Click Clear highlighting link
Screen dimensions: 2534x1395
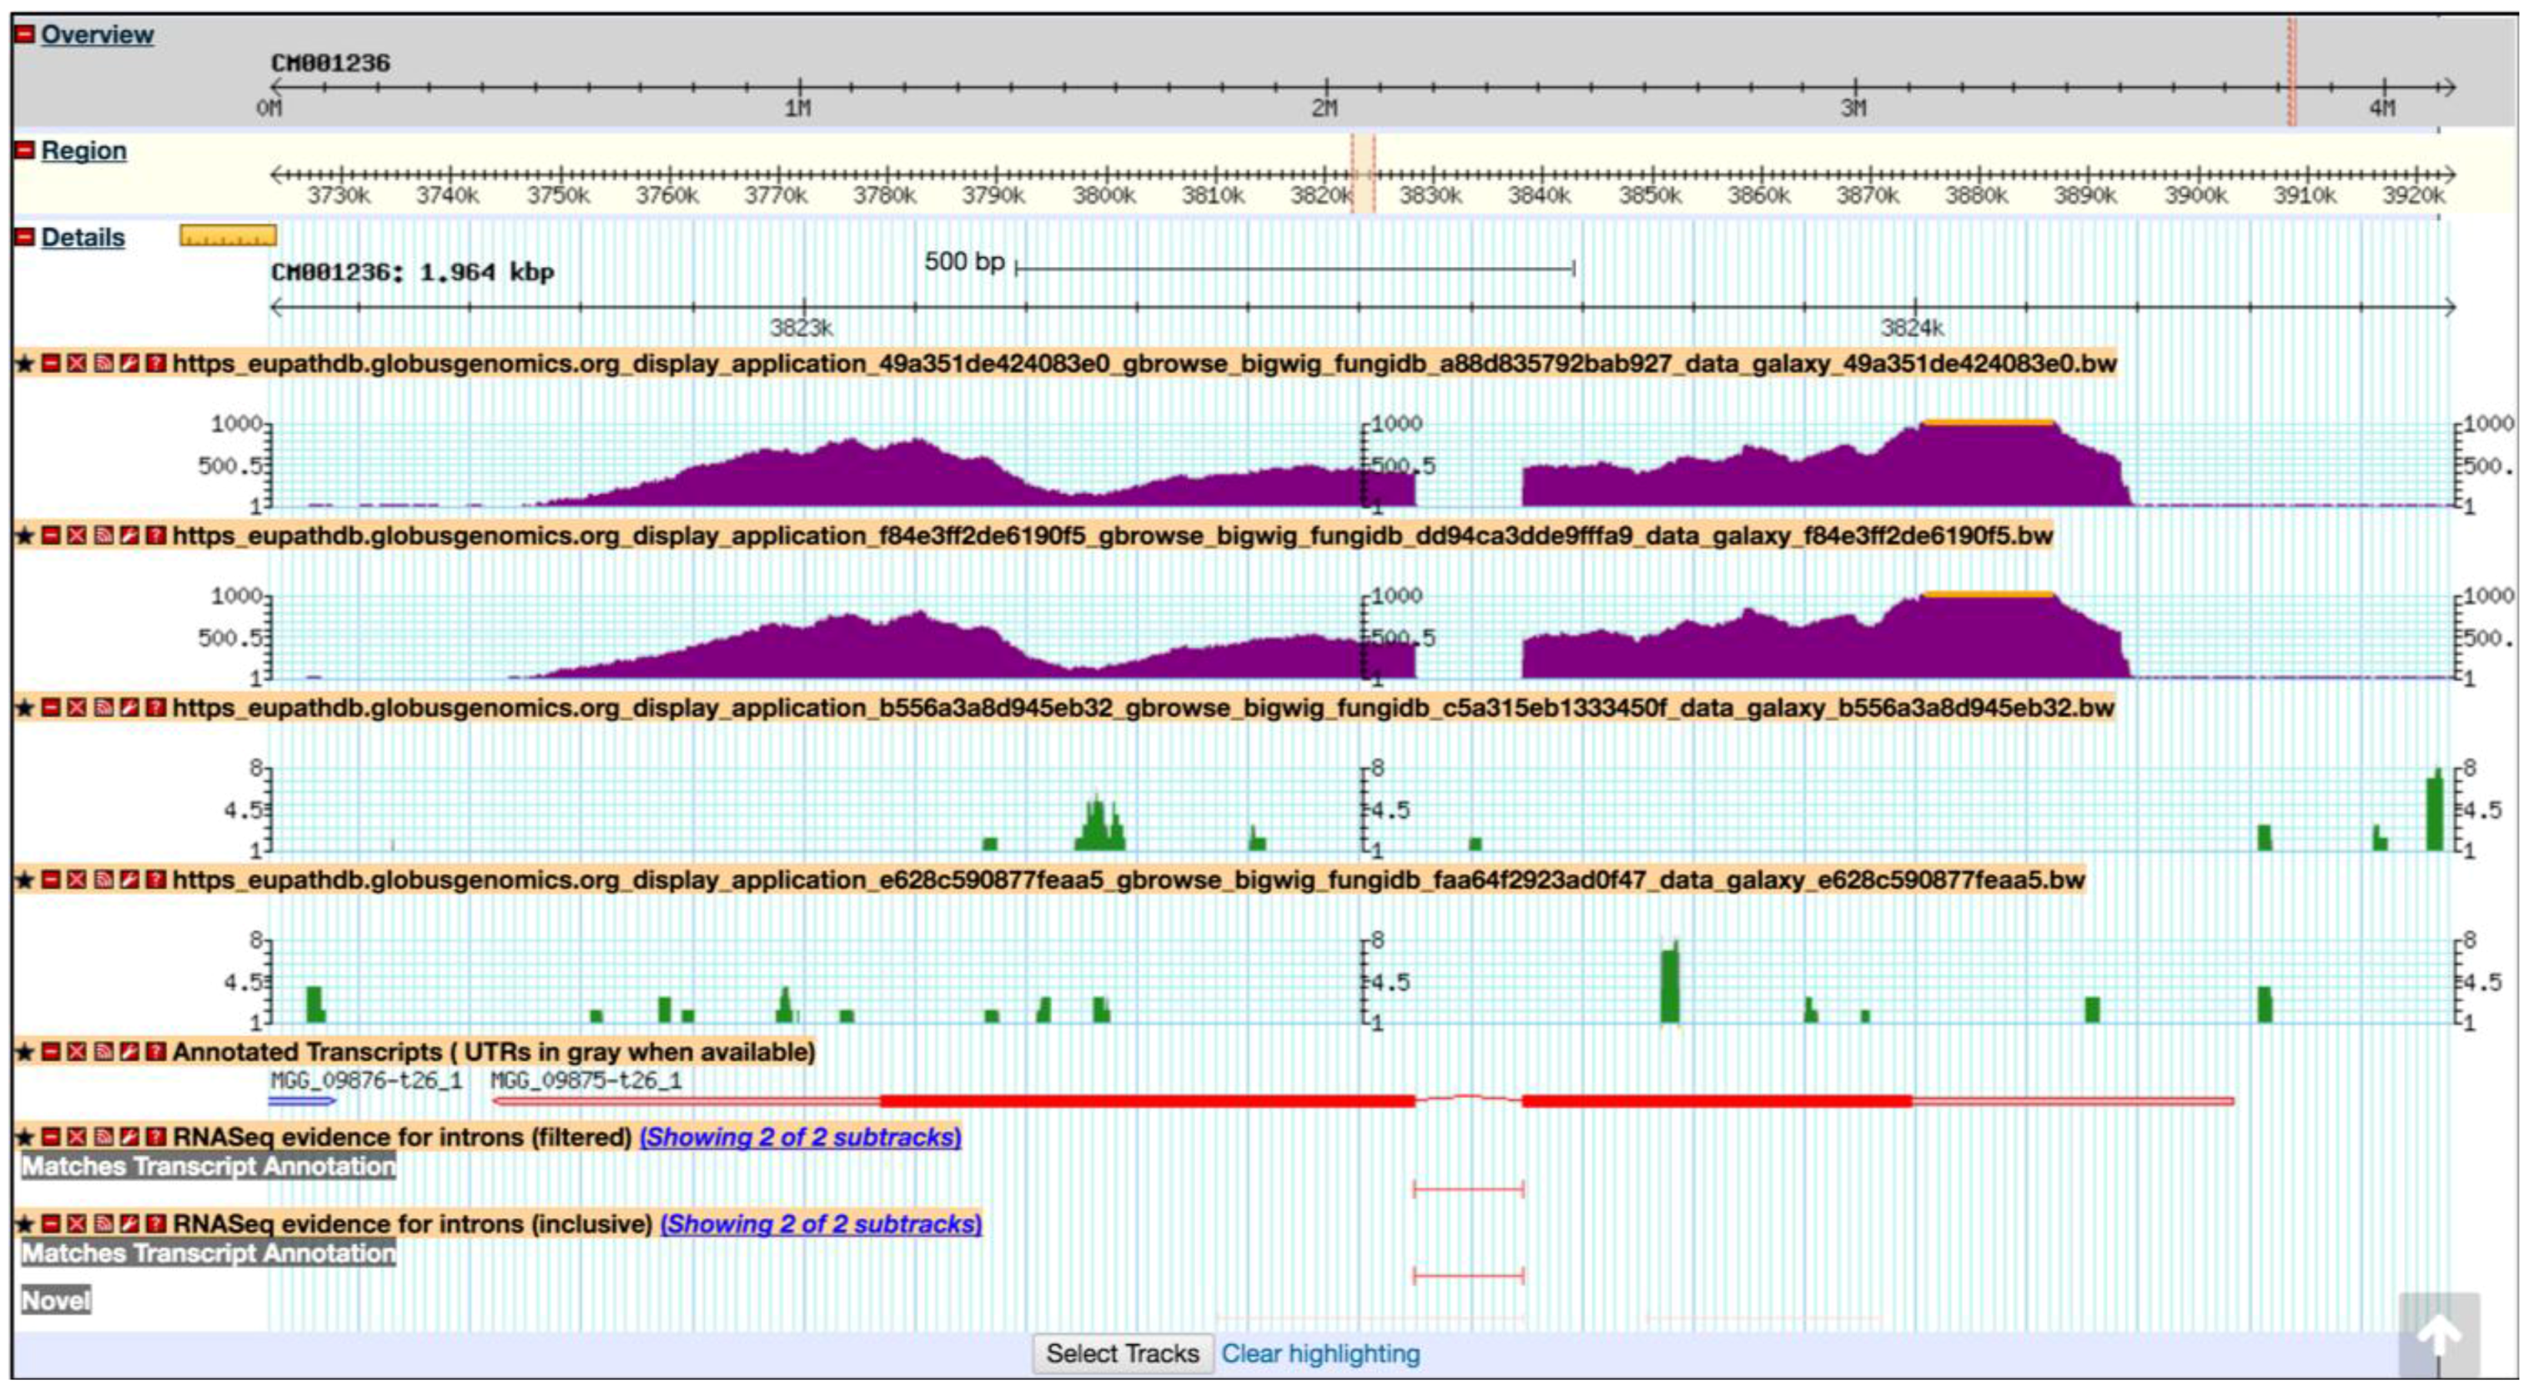[1320, 1355]
